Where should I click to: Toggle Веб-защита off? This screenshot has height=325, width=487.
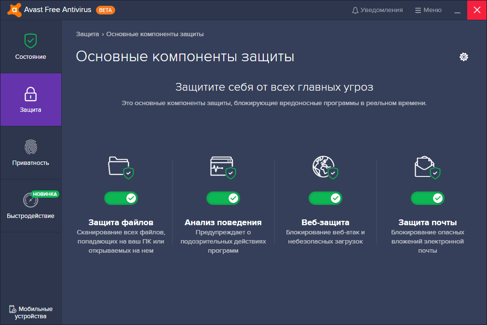[325, 198]
